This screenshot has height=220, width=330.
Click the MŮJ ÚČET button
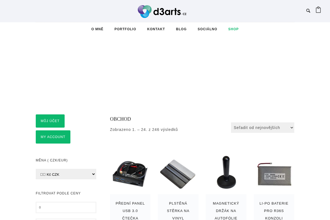[x=50, y=121]
